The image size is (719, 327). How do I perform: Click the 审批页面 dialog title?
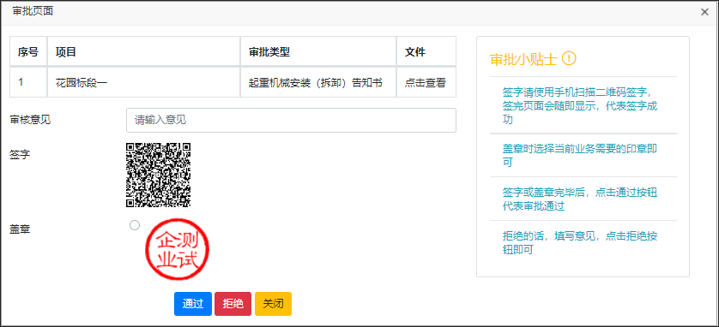tap(33, 11)
